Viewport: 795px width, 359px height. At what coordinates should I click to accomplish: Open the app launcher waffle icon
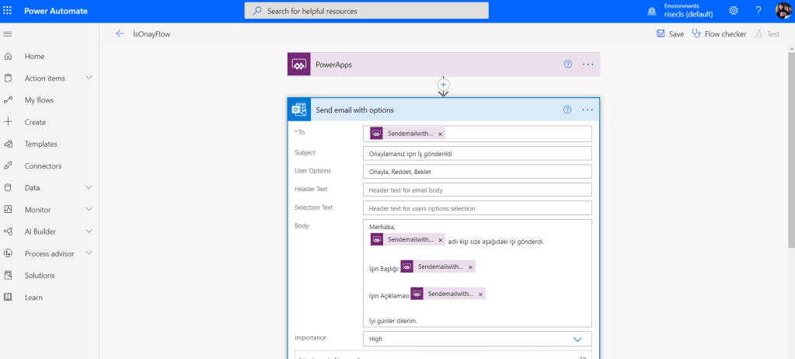click(8, 11)
